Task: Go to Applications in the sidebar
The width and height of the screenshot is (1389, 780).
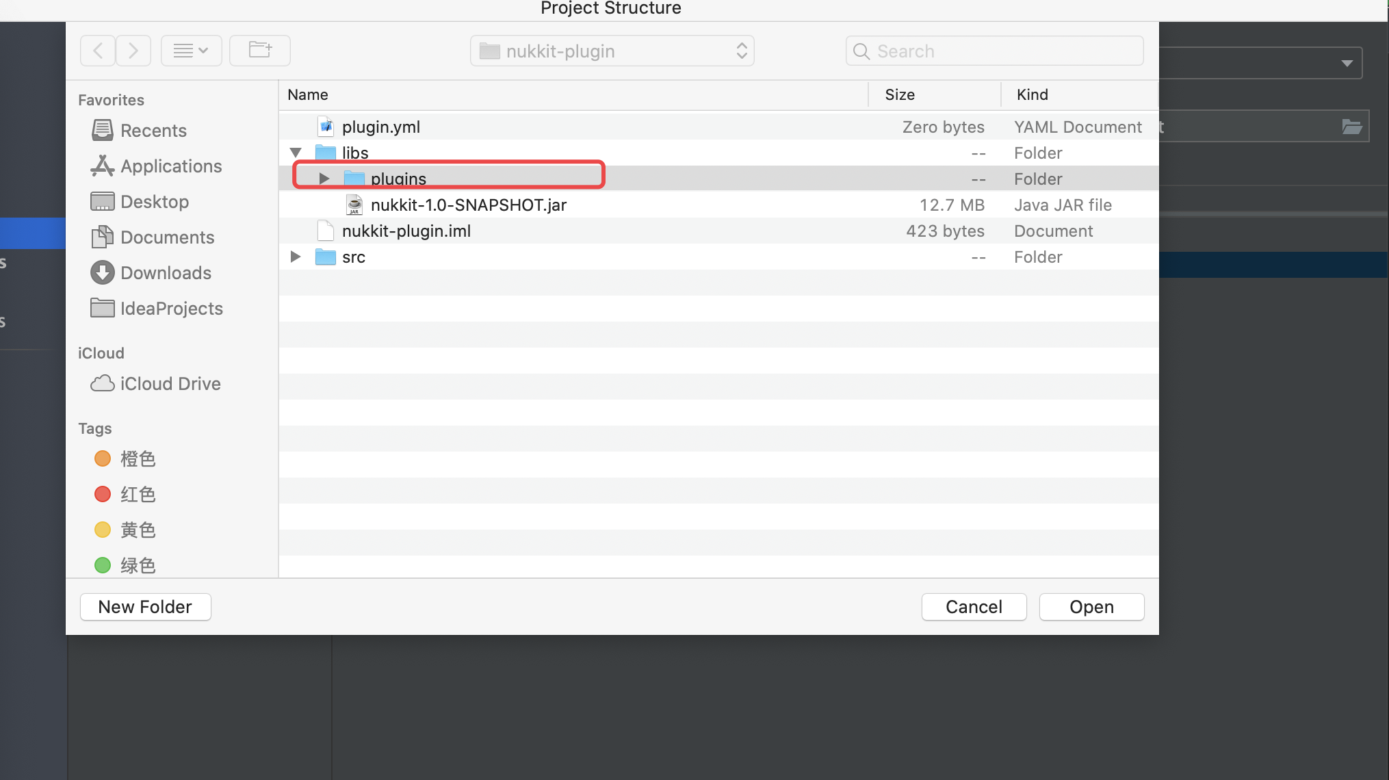Action: (170, 166)
